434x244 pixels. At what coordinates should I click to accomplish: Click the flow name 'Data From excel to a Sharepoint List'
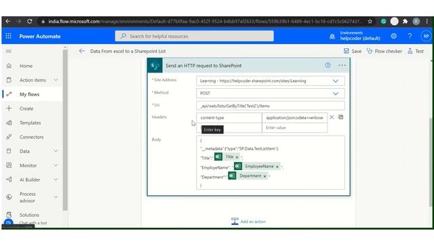(x=128, y=52)
